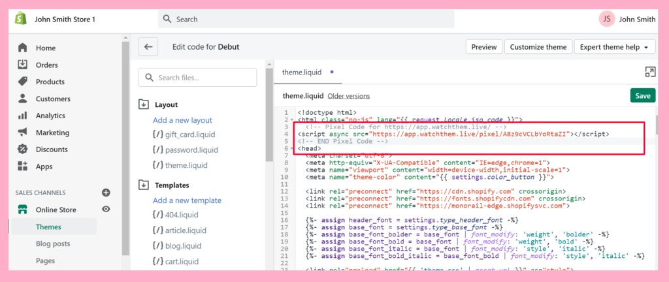The height and width of the screenshot is (282, 669).
Task: Open the Analytics section
Action: pos(50,116)
